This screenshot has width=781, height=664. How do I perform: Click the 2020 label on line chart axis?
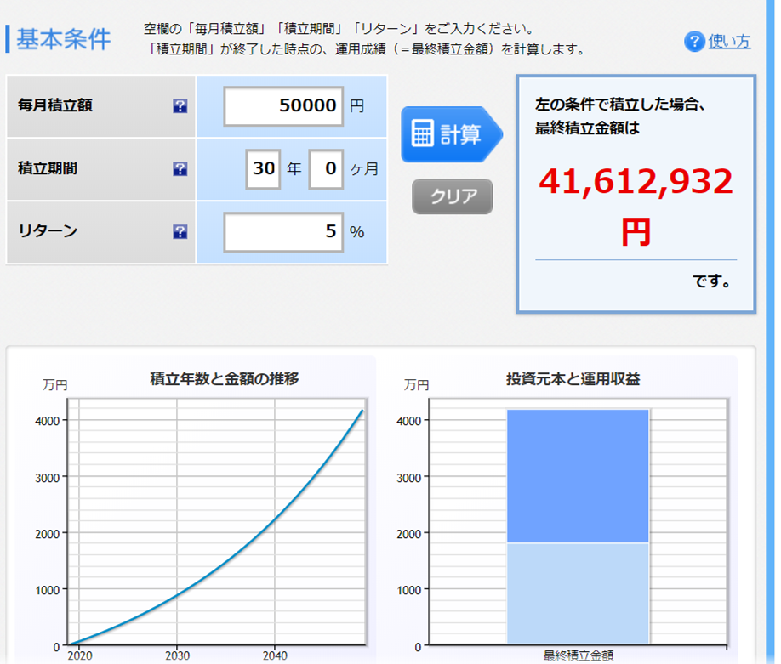click(x=80, y=655)
